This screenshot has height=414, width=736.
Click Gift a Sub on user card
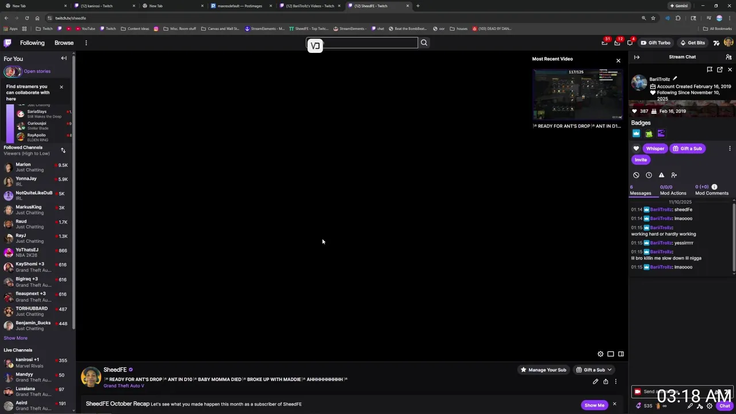[x=687, y=148]
